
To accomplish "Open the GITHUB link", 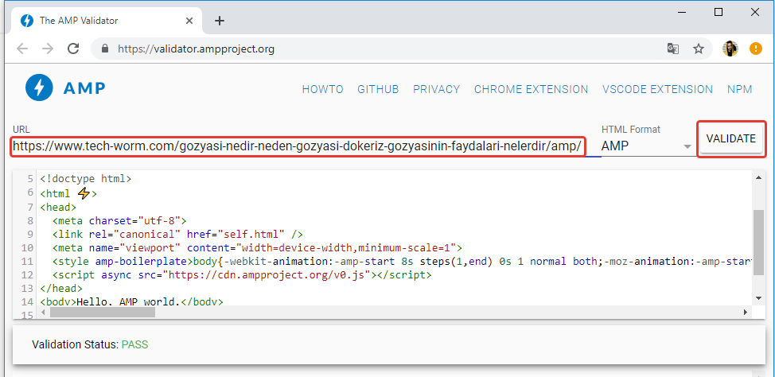I will pos(378,89).
